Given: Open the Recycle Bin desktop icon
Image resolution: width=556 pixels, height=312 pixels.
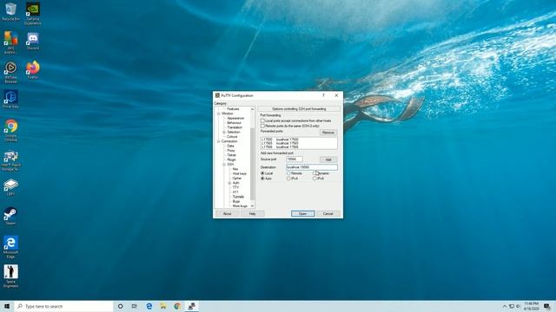Looking at the screenshot, I should pyautogui.click(x=10, y=11).
